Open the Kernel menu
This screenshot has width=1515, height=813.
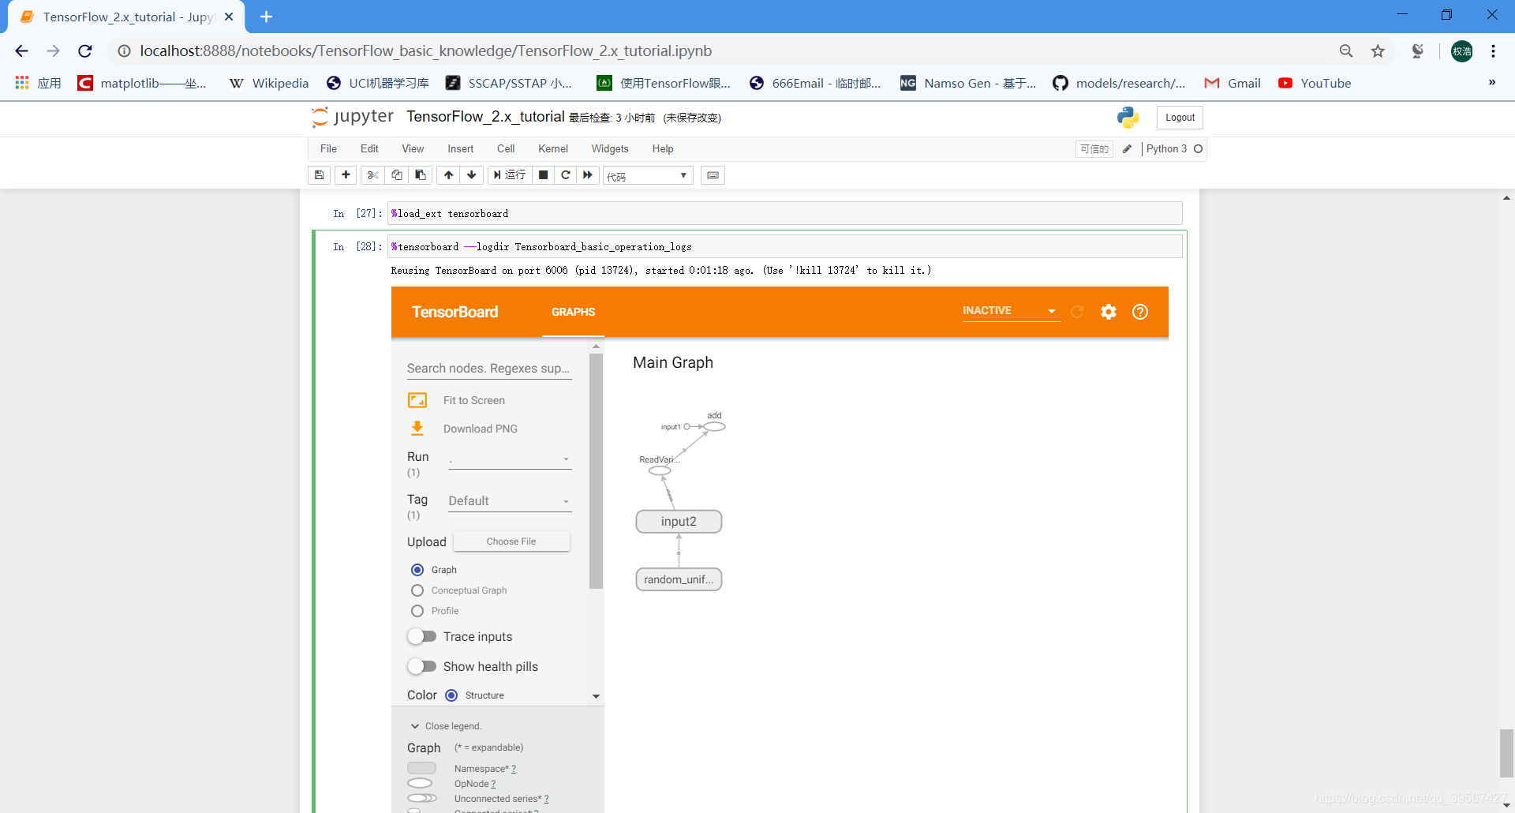click(553, 148)
